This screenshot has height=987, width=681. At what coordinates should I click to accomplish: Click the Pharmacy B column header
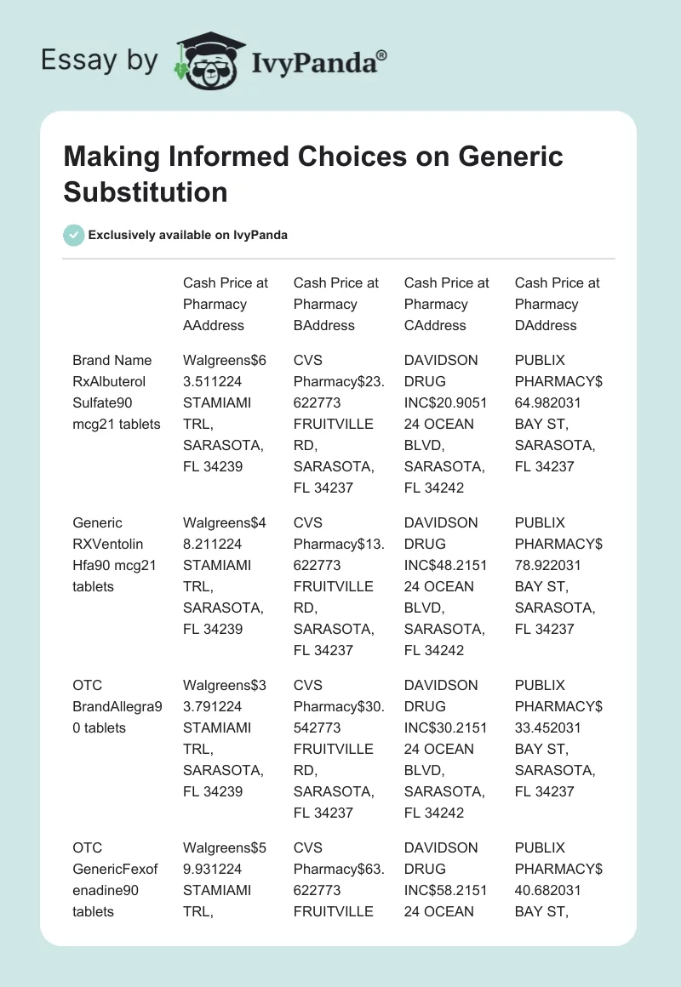pyautogui.click(x=336, y=304)
